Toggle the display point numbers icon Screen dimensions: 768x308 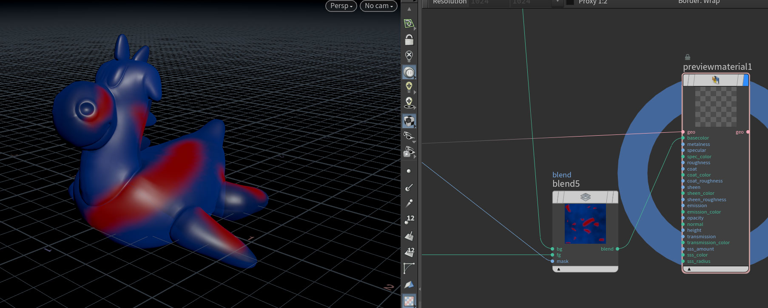pyautogui.click(x=409, y=220)
